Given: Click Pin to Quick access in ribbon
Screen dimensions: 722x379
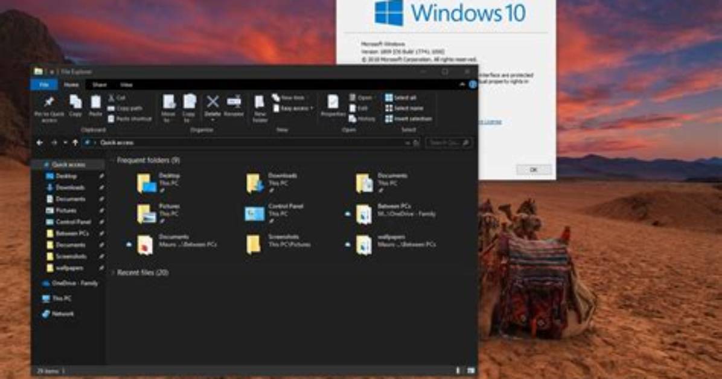Looking at the screenshot, I should 50,109.
